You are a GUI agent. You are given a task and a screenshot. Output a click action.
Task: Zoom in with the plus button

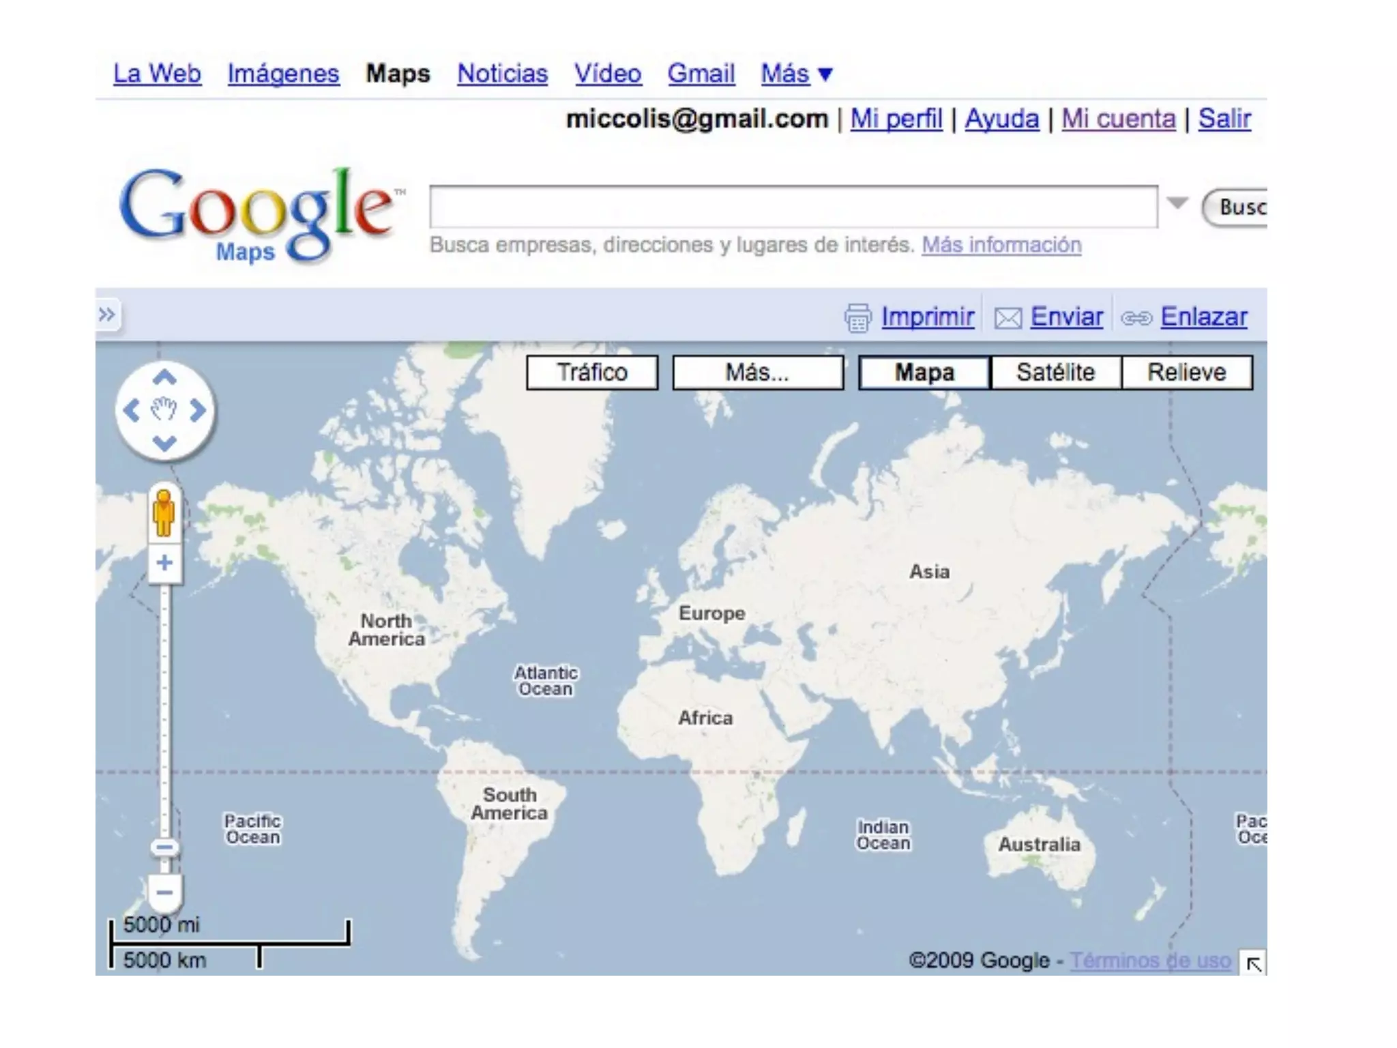pyautogui.click(x=164, y=564)
